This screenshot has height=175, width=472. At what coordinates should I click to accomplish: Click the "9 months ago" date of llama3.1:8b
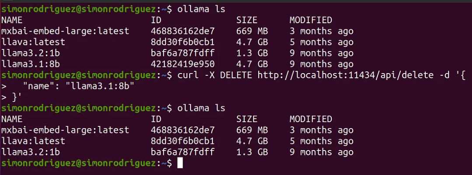click(x=321, y=64)
